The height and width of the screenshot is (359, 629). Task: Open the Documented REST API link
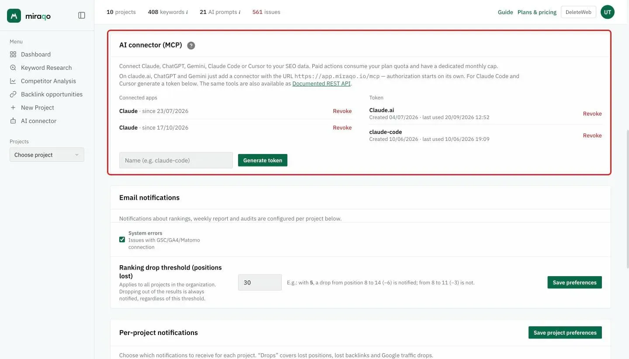[321, 84]
